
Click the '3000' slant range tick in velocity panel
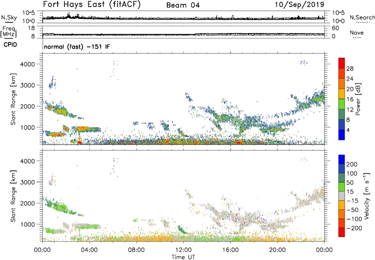[x=28, y=182]
